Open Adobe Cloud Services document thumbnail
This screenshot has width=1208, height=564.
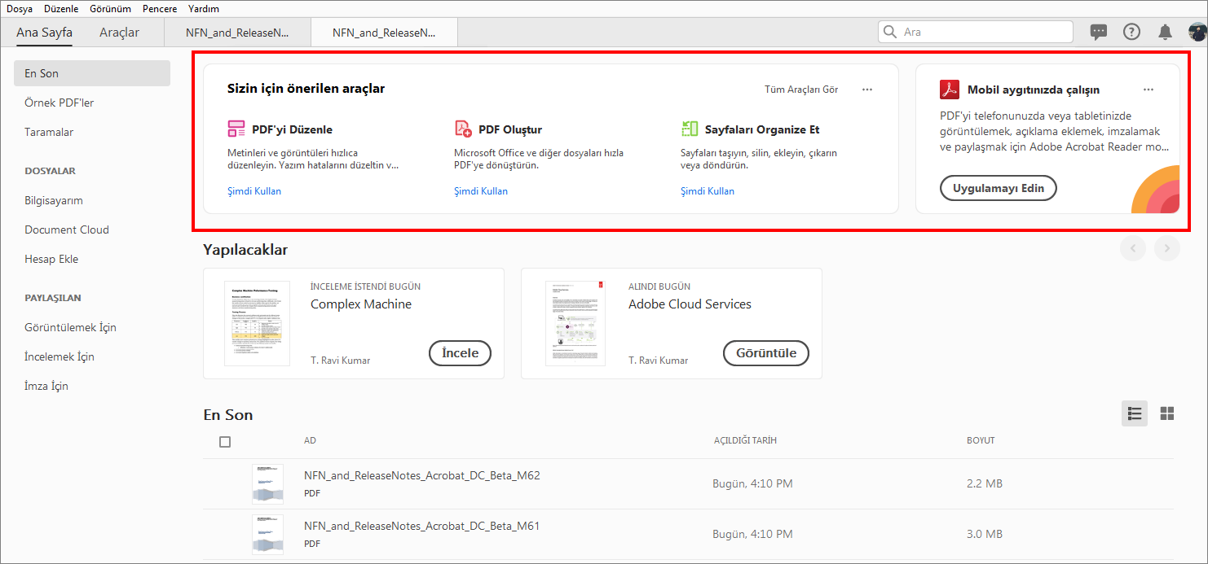[575, 323]
